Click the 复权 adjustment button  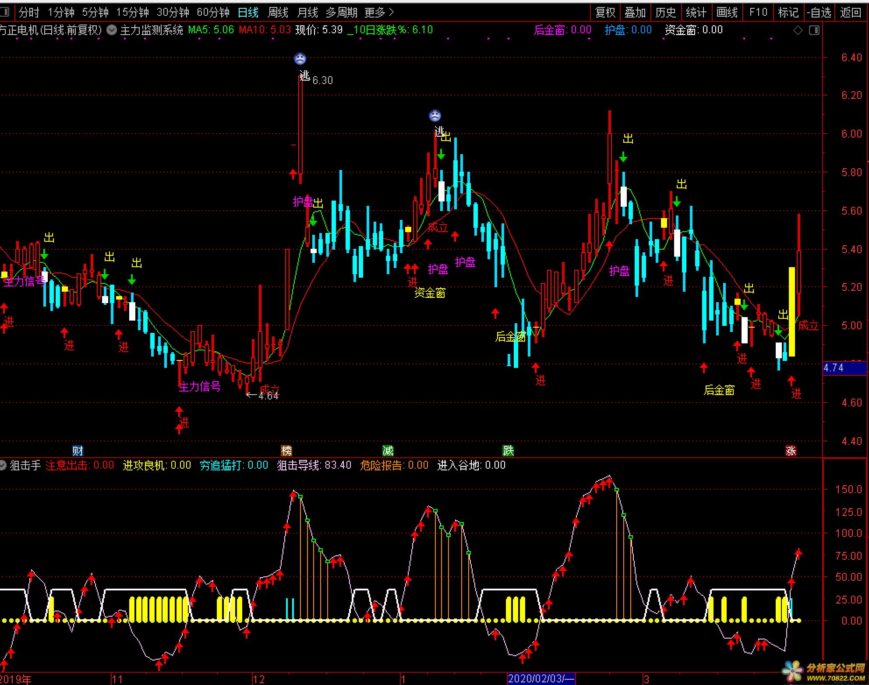[605, 12]
